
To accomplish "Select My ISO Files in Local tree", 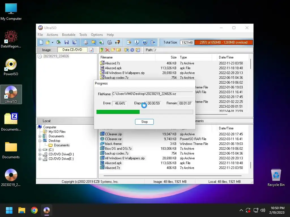I will coord(57,132).
